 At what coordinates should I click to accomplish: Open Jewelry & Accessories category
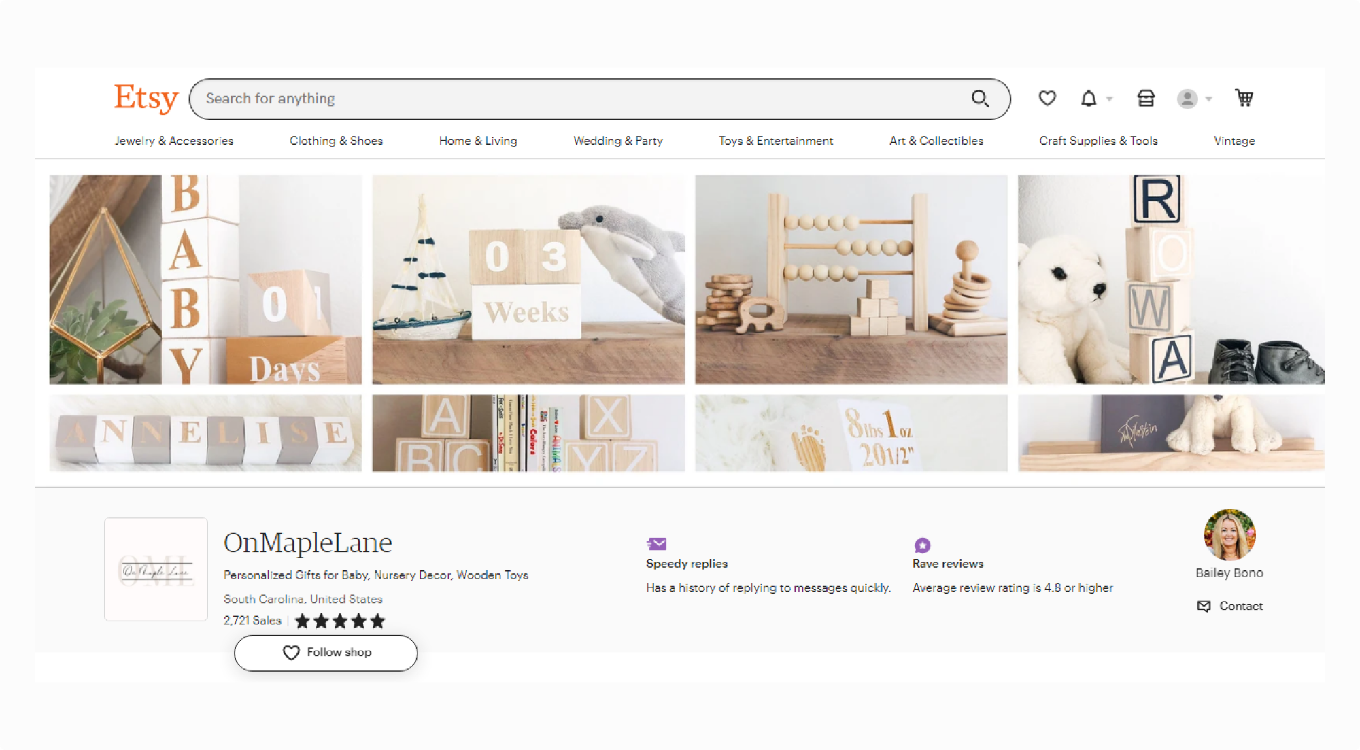point(174,141)
